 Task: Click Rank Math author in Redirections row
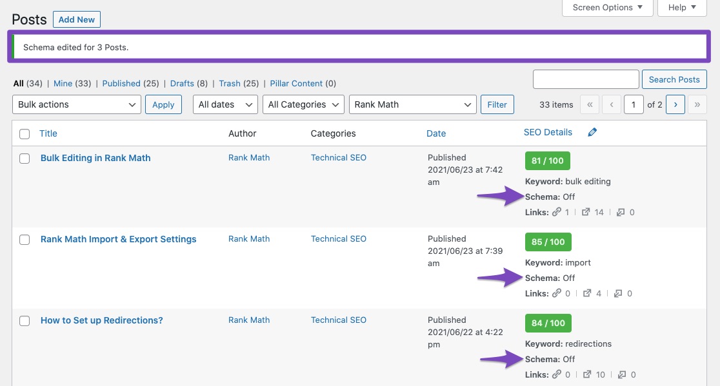[249, 320]
